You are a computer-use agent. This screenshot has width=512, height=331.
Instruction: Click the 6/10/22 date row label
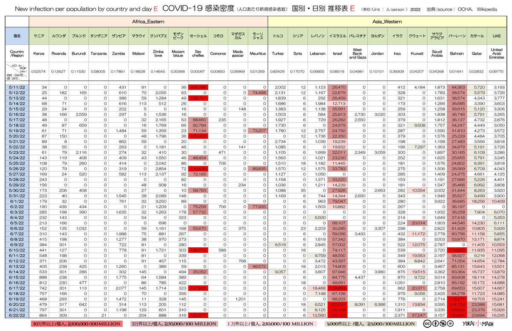tap(17, 250)
